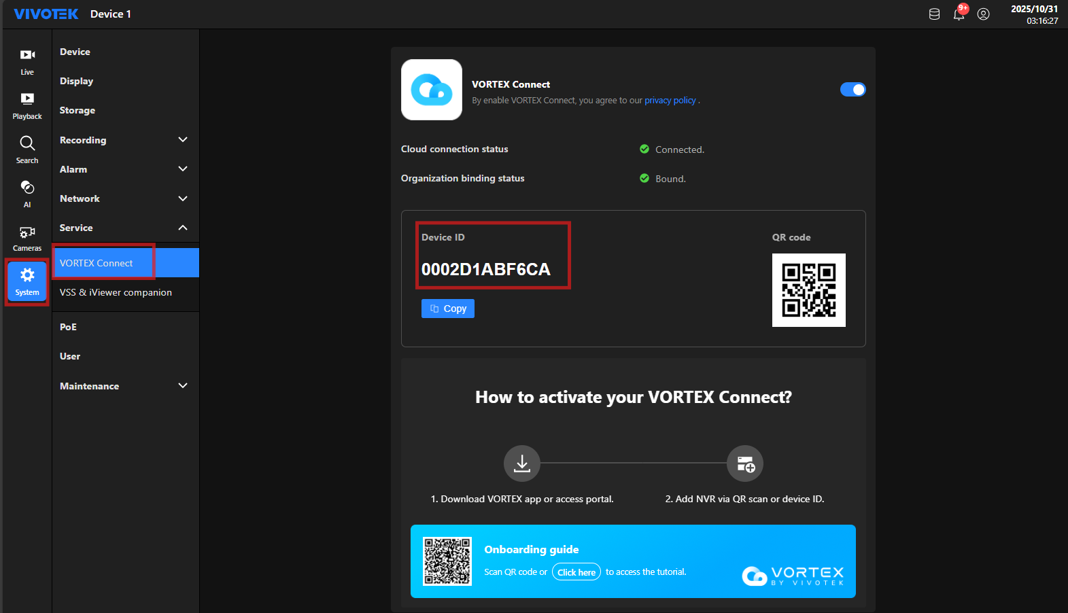This screenshot has width=1068, height=613.
Task: Click the Recording menu label
Action: [x=83, y=140]
